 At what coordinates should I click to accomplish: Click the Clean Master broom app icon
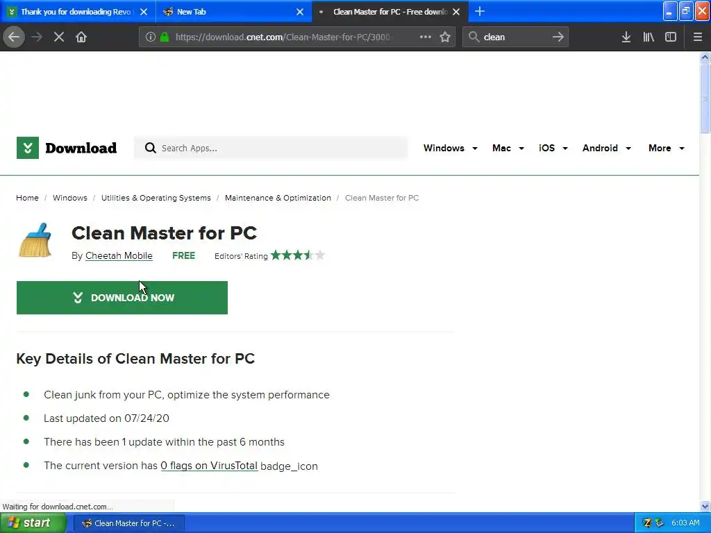coord(35,240)
